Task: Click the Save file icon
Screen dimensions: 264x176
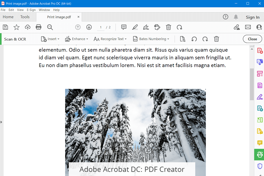Action: (5, 27)
